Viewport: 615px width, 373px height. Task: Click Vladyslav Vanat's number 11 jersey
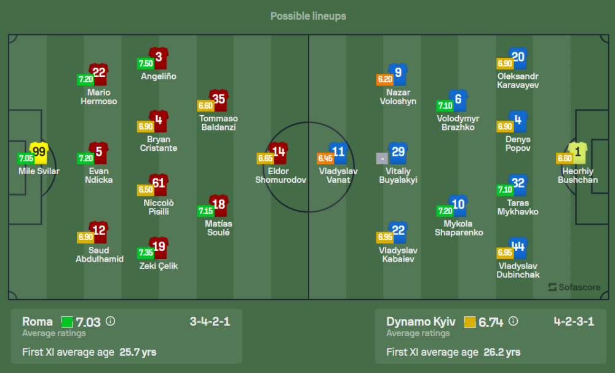pyautogui.click(x=338, y=152)
